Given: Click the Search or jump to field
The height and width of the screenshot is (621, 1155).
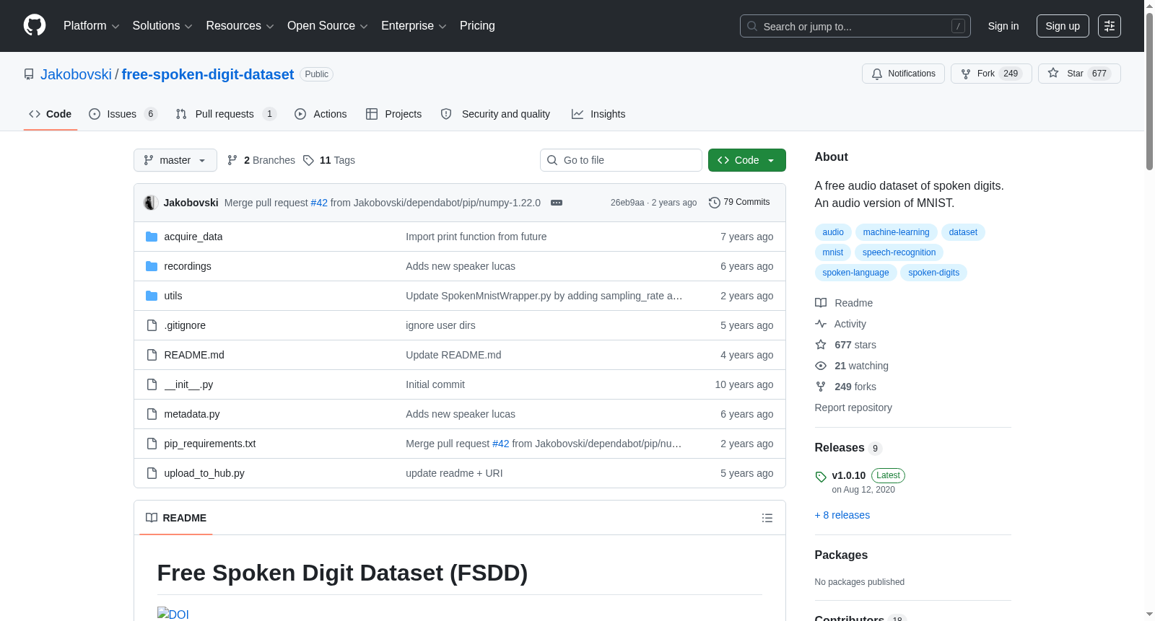Looking at the screenshot, I should [855, 26].
